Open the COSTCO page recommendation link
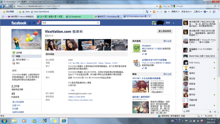 coord(154,60)
